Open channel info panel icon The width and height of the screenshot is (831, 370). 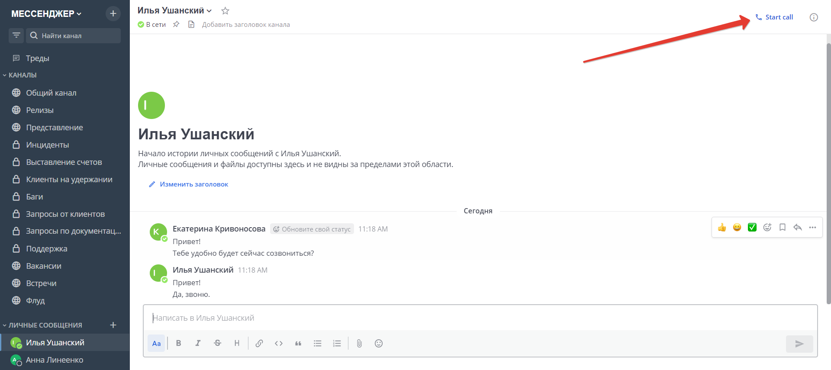[814, 17]
